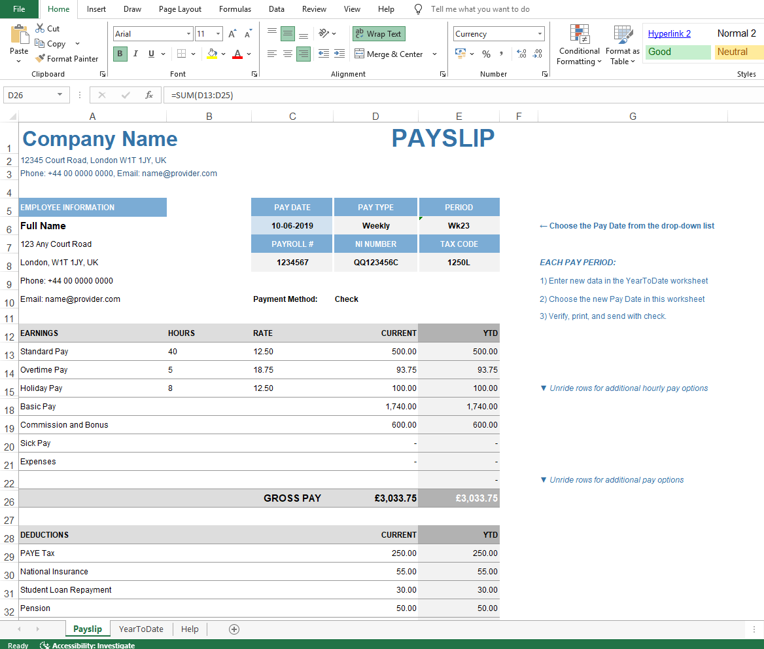This screenshot has height=649, width=764.
Task: Select the Pay Date cell 10-06-2019
Action: [x=292, y=225]
